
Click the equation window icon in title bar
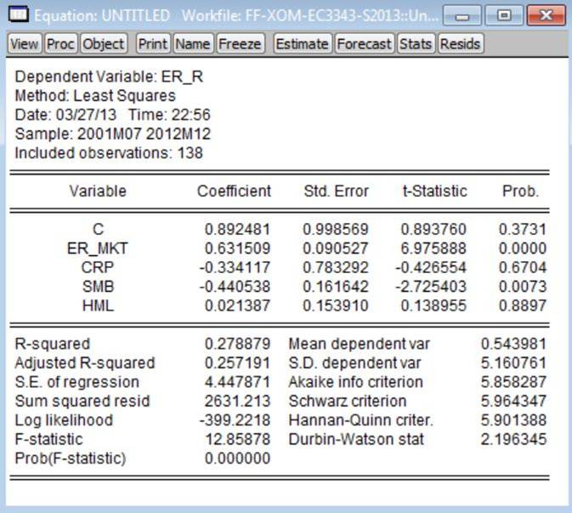[x=18, y=14]
